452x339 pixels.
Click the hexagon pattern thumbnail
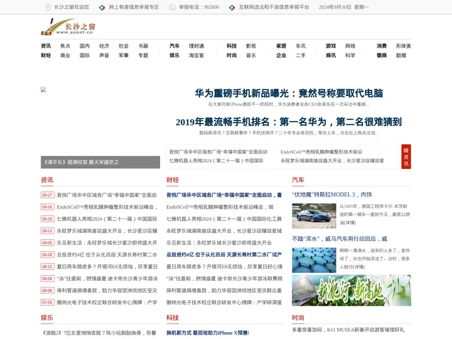point(314,260)
